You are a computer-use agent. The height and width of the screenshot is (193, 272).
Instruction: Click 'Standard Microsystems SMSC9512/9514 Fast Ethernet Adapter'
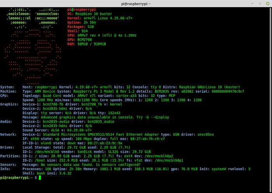click(101, 134)
